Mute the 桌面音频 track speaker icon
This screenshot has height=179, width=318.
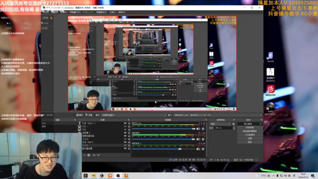(198, 139)
